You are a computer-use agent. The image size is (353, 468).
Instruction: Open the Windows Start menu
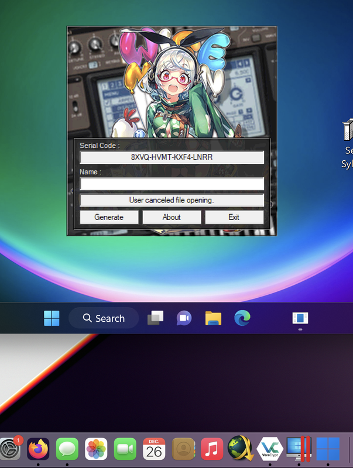(x=52, y=318)
